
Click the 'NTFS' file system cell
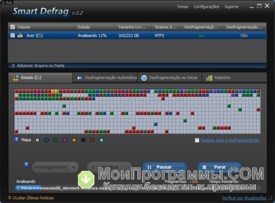click(x=159, y=36)
